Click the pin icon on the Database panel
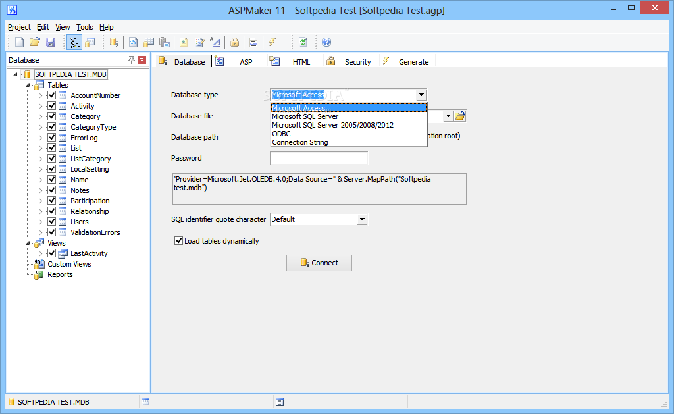 tap(132, 60)
